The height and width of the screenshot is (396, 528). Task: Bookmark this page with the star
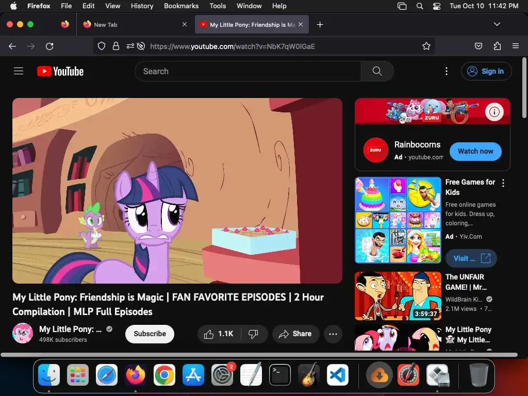tap(426, 46)
